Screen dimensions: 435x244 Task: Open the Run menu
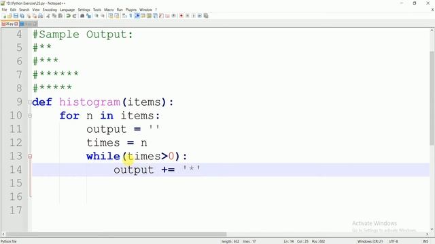coord(120,9)
